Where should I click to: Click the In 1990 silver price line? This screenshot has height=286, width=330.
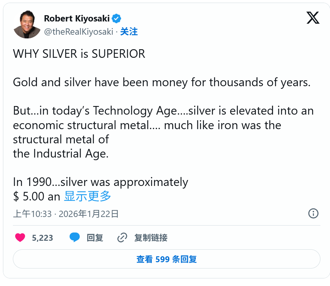[x=100, y=182]
